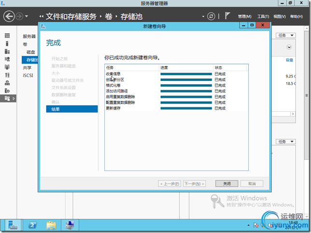The width and height of the screenshot is (311, 233).
Task: Select the sixth role icon in sidebar
Action: 7,75
